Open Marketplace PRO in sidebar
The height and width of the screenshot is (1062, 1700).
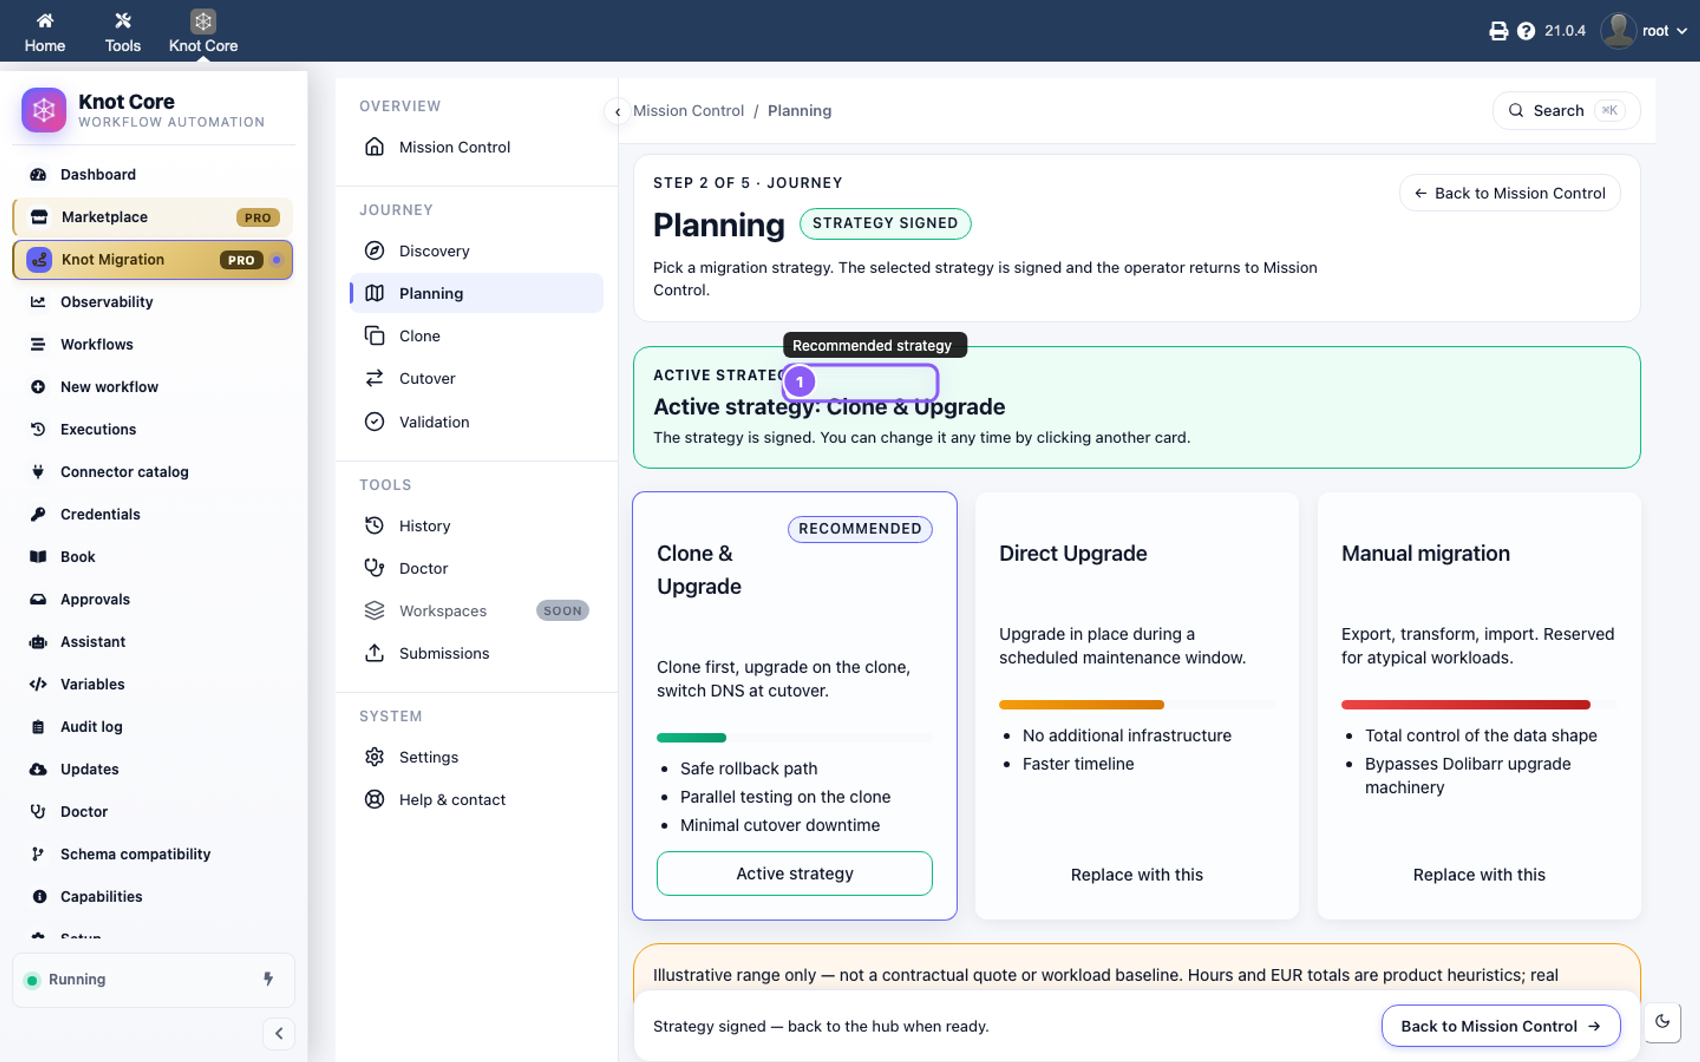(153, 217)
